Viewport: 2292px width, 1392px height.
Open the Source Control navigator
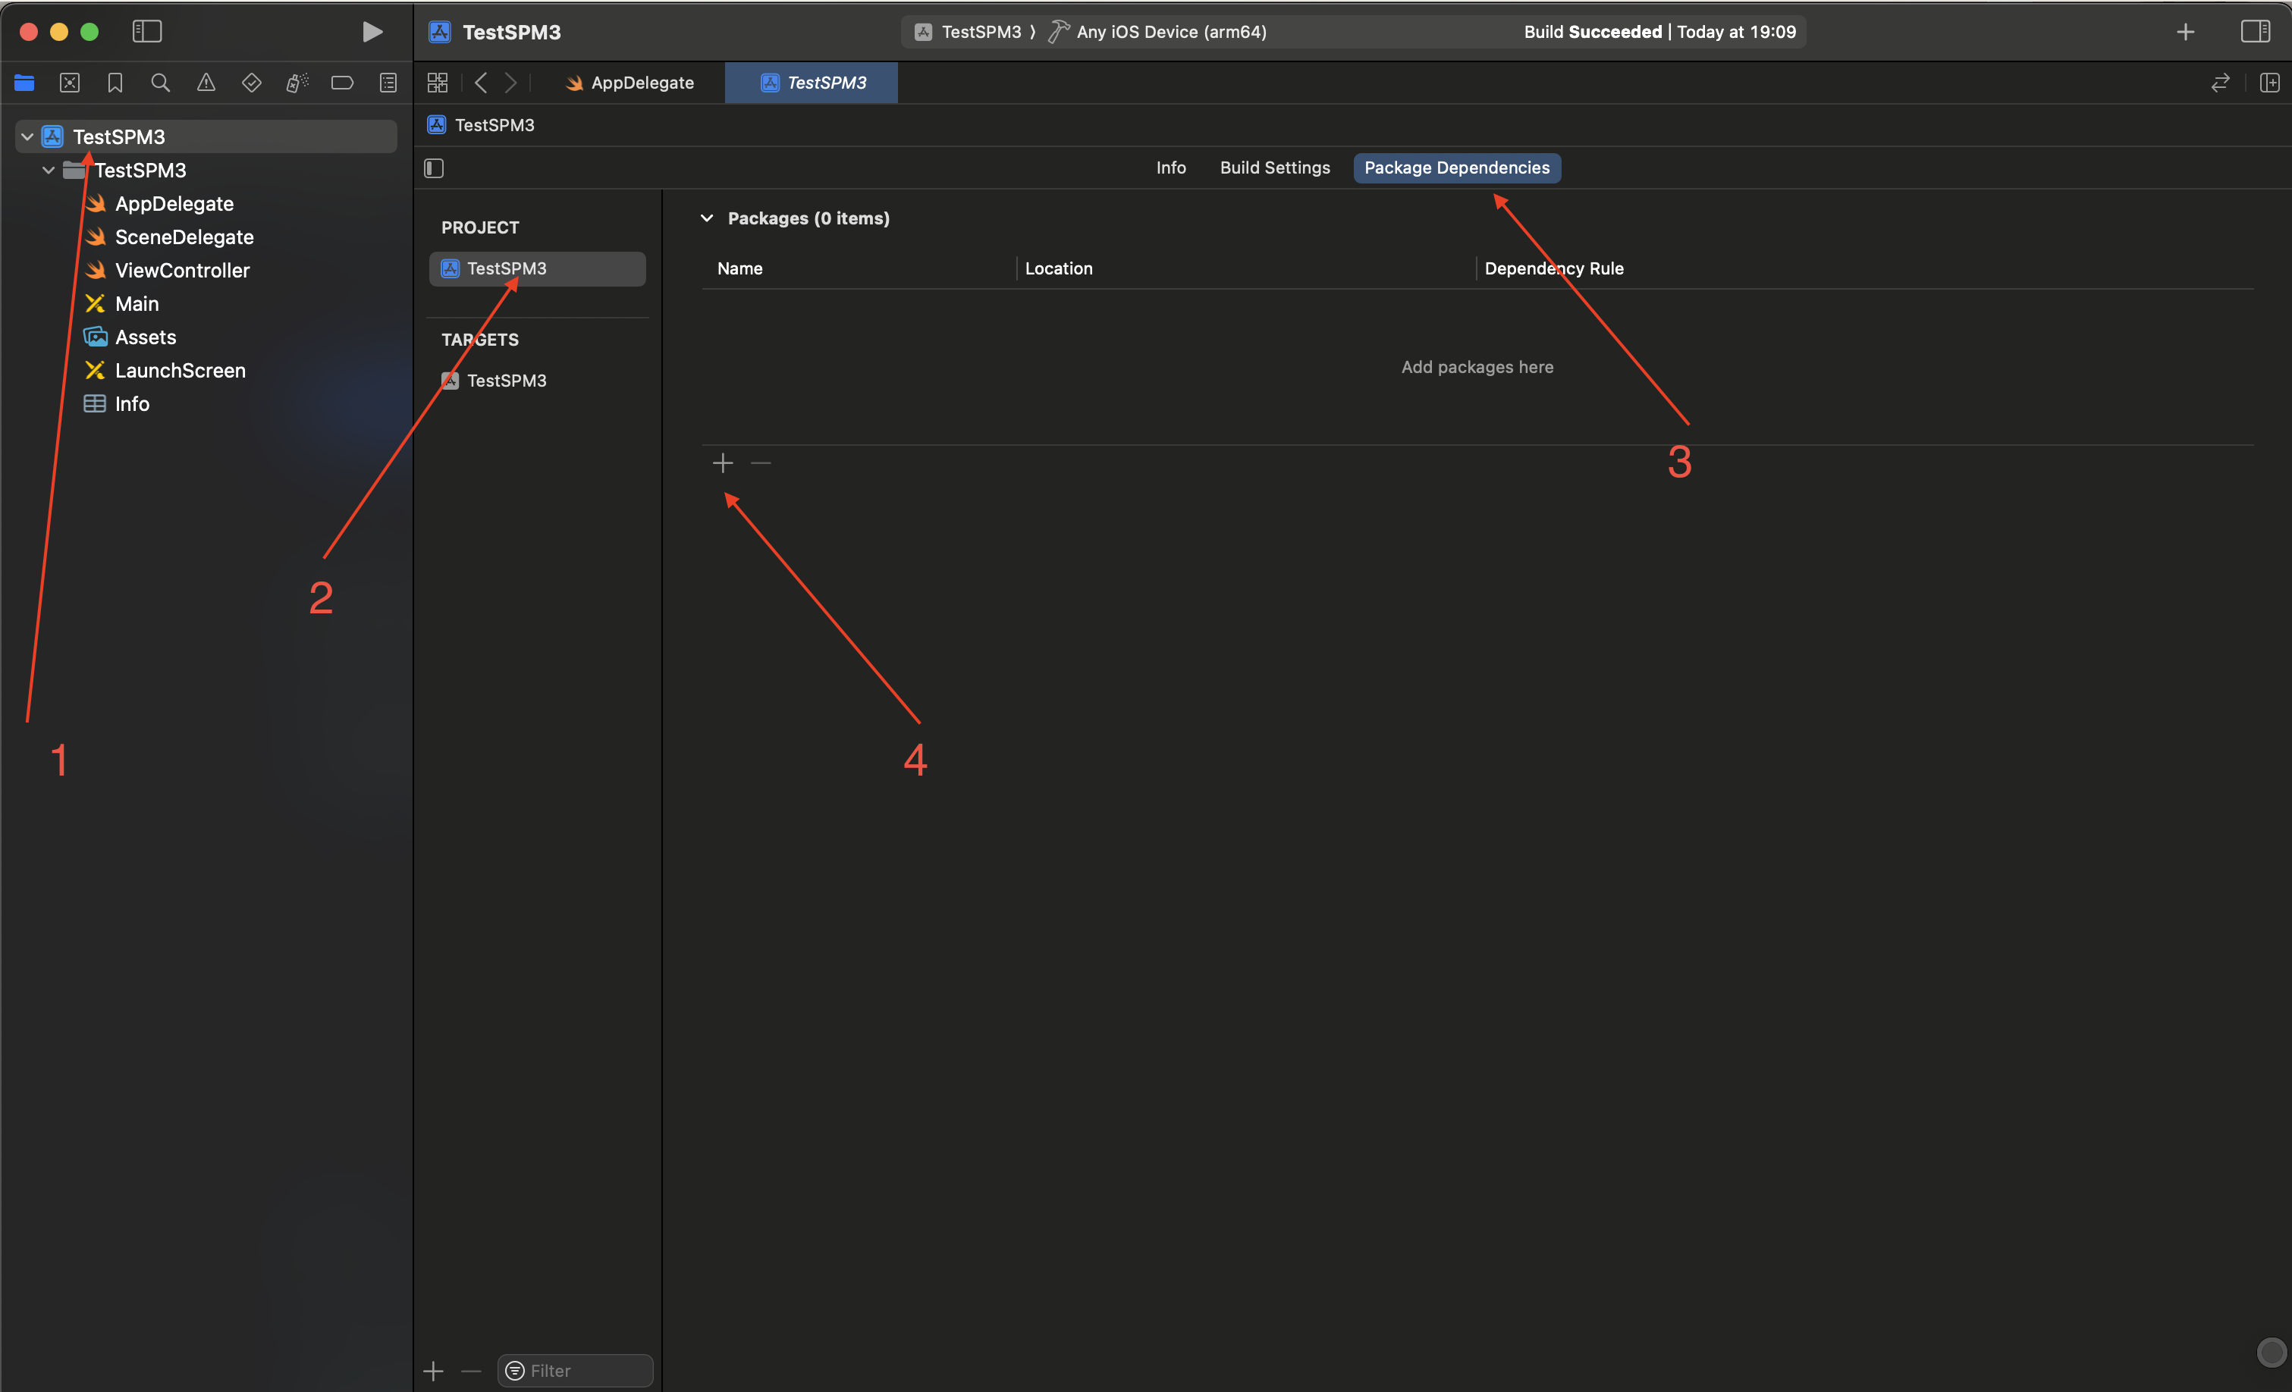(70, 83)
